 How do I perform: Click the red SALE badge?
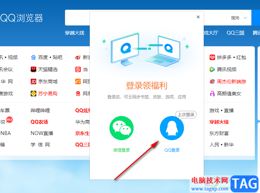(x=9, y=119)
